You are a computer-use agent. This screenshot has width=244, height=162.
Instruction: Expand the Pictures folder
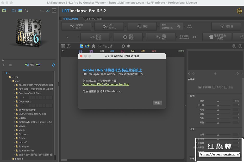point(14,134)
